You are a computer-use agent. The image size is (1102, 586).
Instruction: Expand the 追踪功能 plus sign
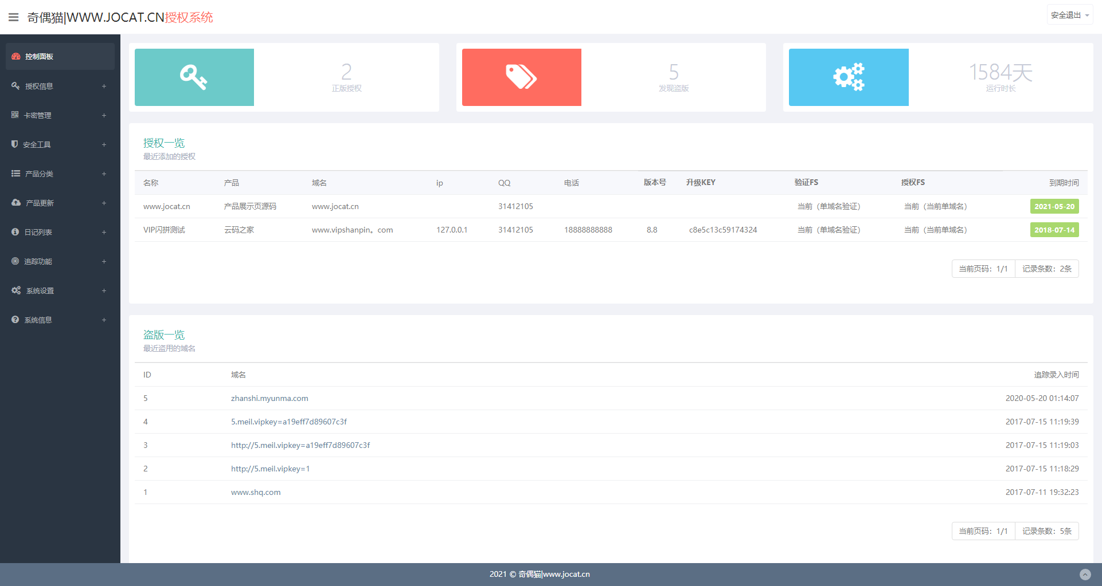click(x=104, y=261)
